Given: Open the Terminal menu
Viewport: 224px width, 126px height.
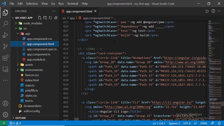Looking at the screenshot, I should (x=72, y=3).
